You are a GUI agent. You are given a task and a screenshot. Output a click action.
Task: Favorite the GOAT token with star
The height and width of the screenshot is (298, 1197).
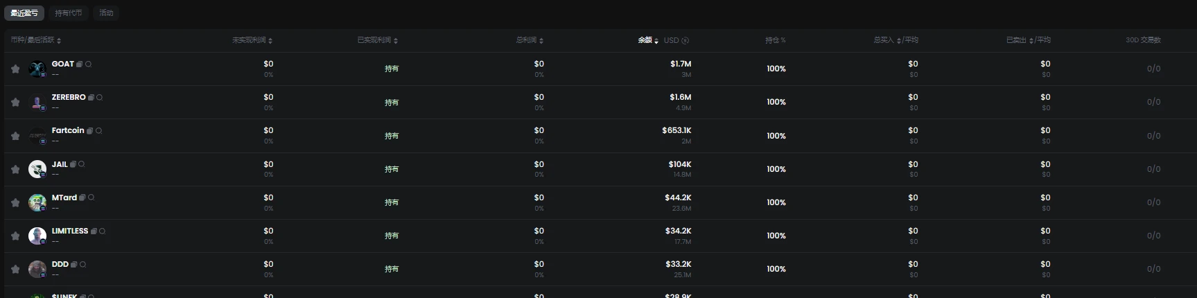point(15,69)
